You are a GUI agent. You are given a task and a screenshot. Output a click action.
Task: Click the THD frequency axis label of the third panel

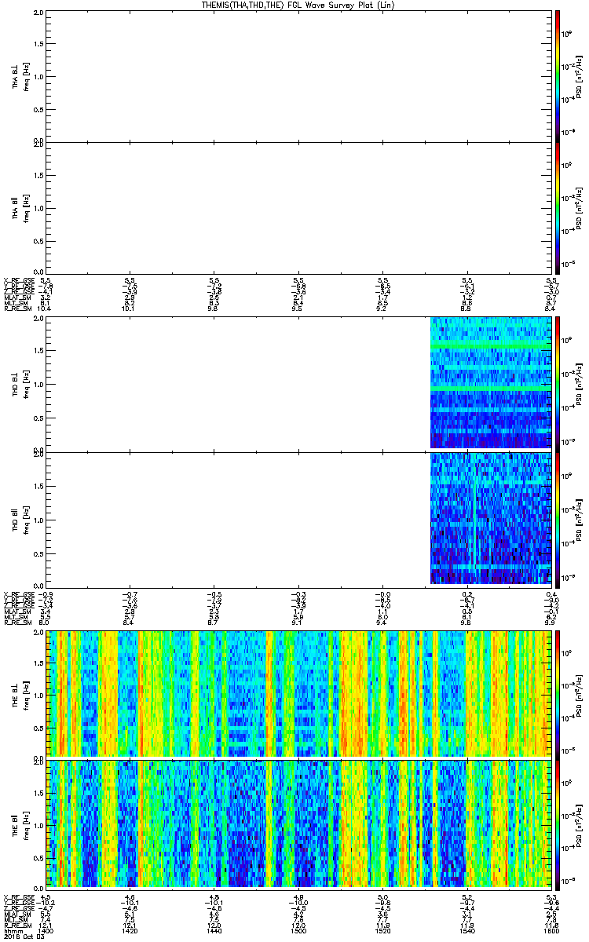click(26, 383)
